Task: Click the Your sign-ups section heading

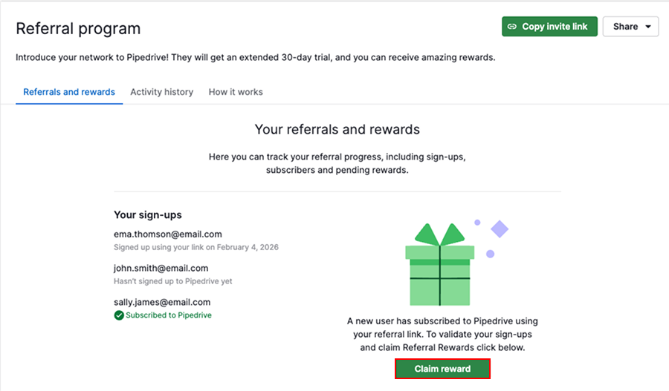Action: coord(148,215)
